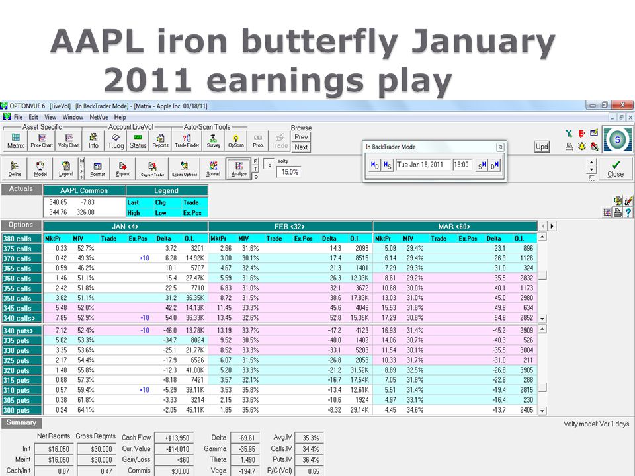Open the File menu

pos(19,117)
